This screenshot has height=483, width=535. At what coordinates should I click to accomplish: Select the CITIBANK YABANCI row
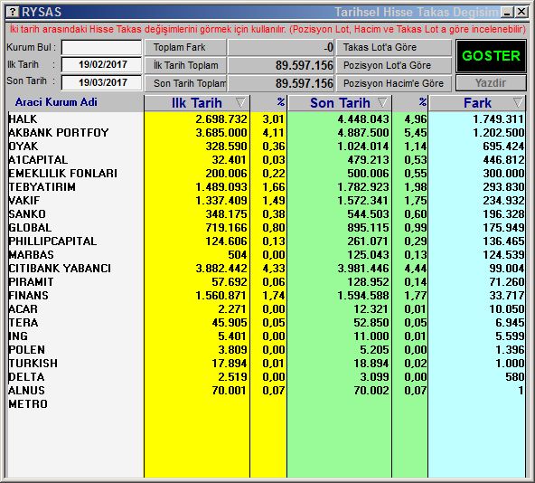(266, 269)
